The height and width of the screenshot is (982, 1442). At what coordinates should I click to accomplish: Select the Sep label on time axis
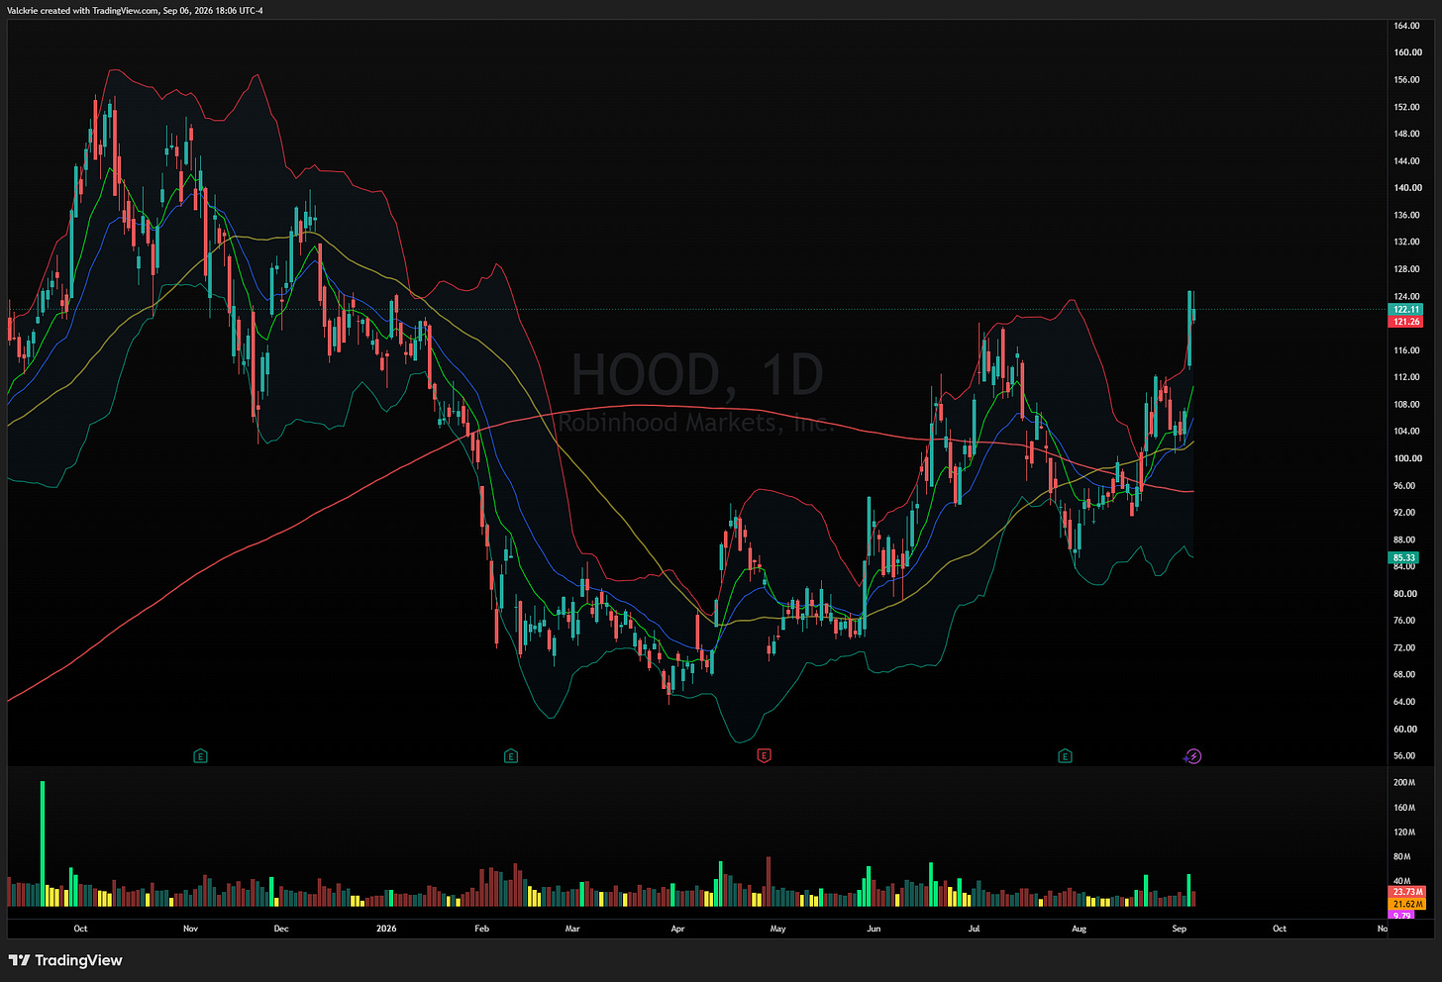click(x=1180, y=929)
